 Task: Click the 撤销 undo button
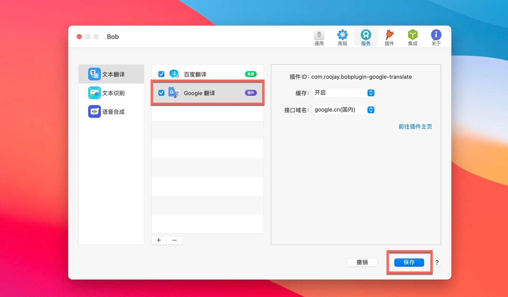[x=362, y=262]
